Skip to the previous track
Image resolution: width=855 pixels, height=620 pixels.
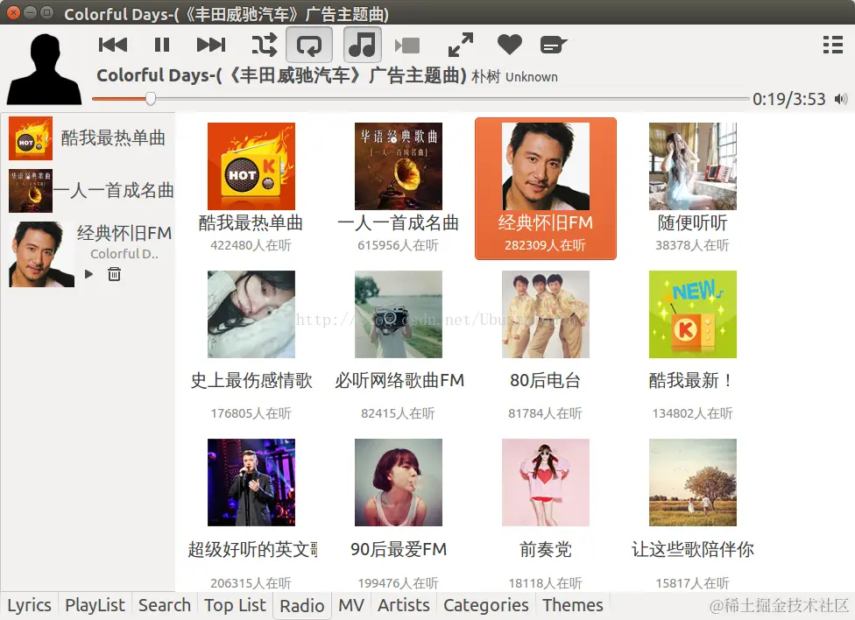click(x=113, y=45)
